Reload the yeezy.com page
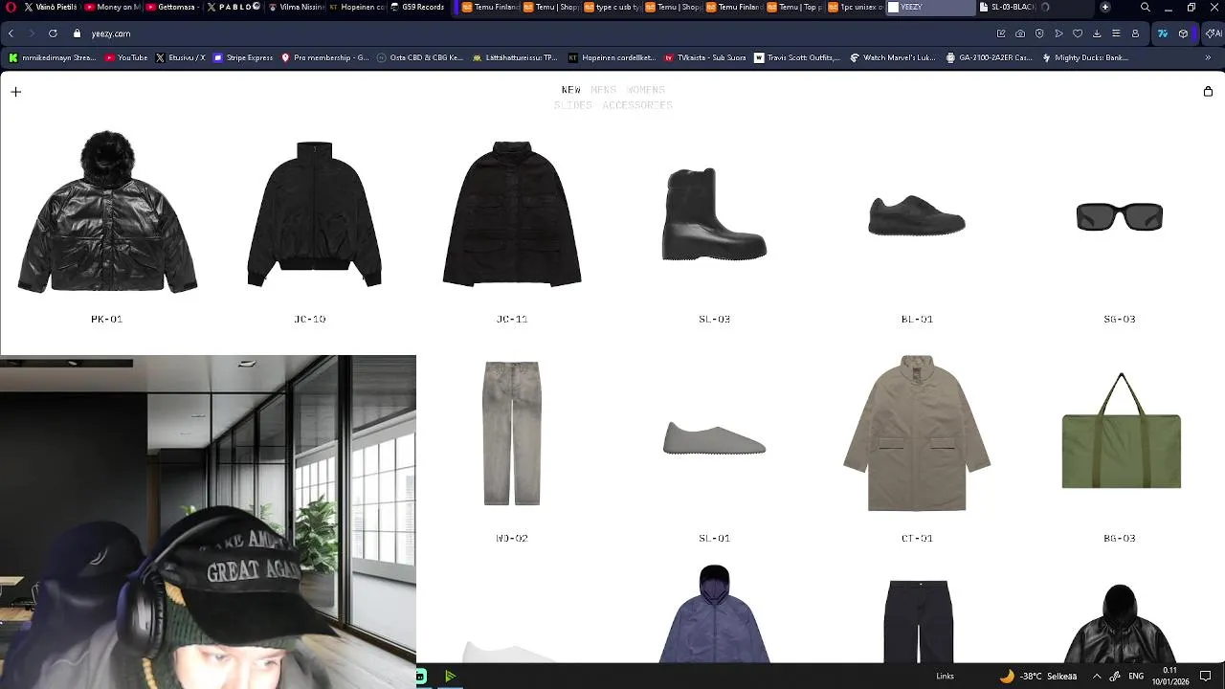Screen dimensions: 1225x689 (53, 33)
